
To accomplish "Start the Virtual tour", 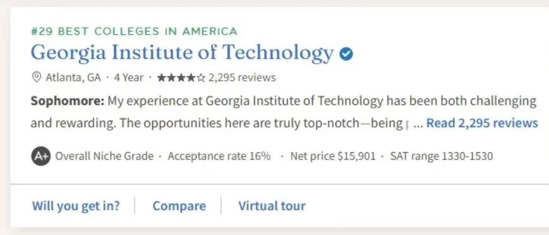I will pyautogui.click(x=272, y=205).
